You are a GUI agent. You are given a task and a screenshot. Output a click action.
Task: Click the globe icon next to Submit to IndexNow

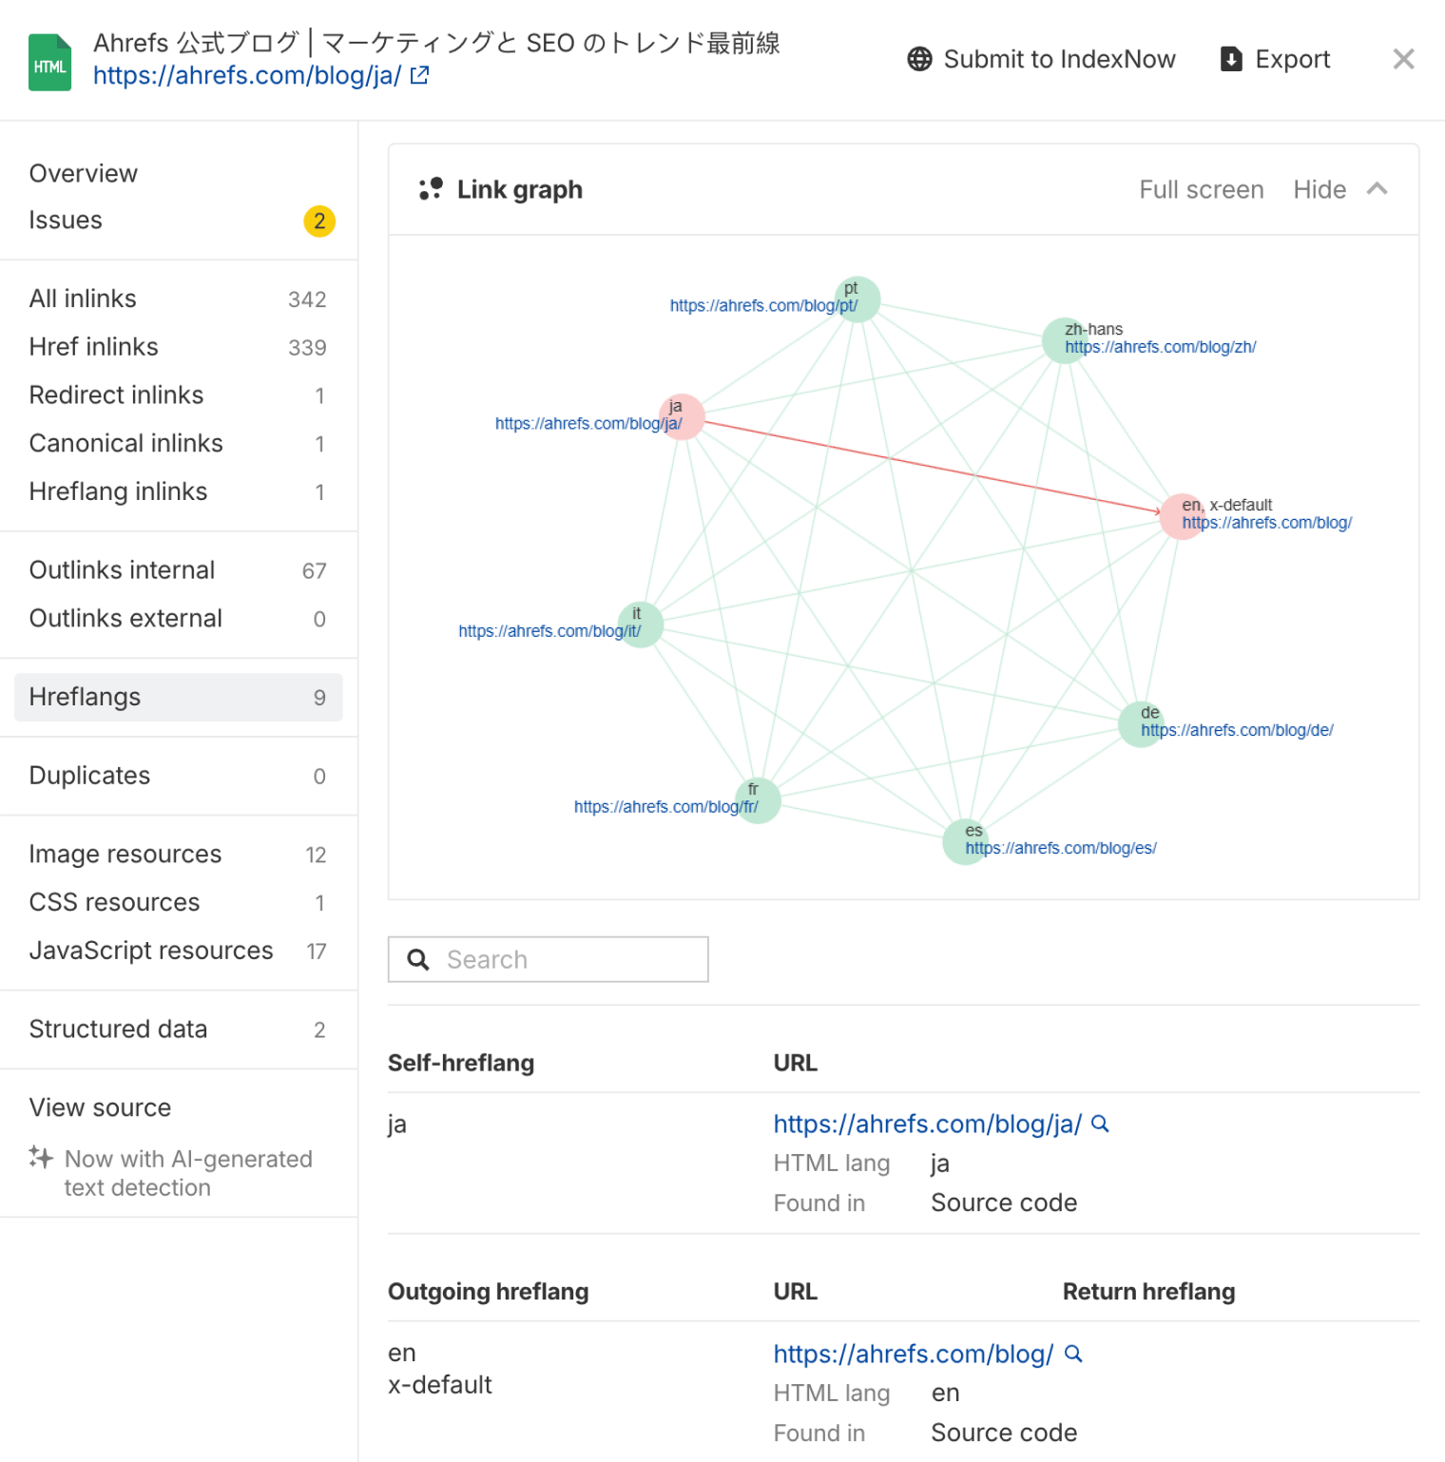coord(918,59)
